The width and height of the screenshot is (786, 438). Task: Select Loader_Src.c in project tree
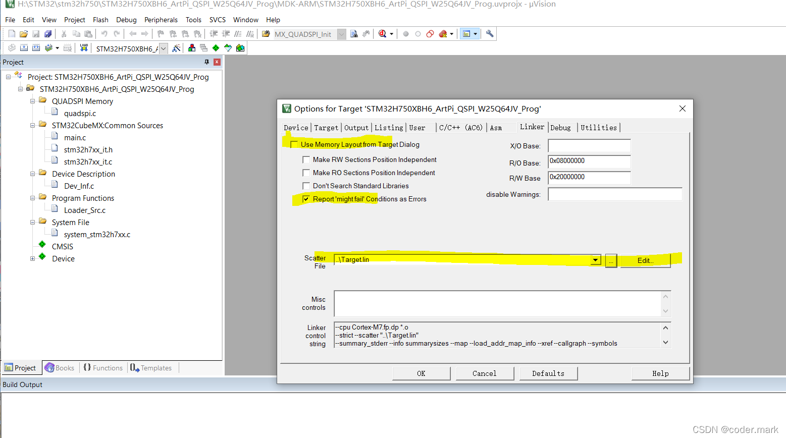[85, 210]
